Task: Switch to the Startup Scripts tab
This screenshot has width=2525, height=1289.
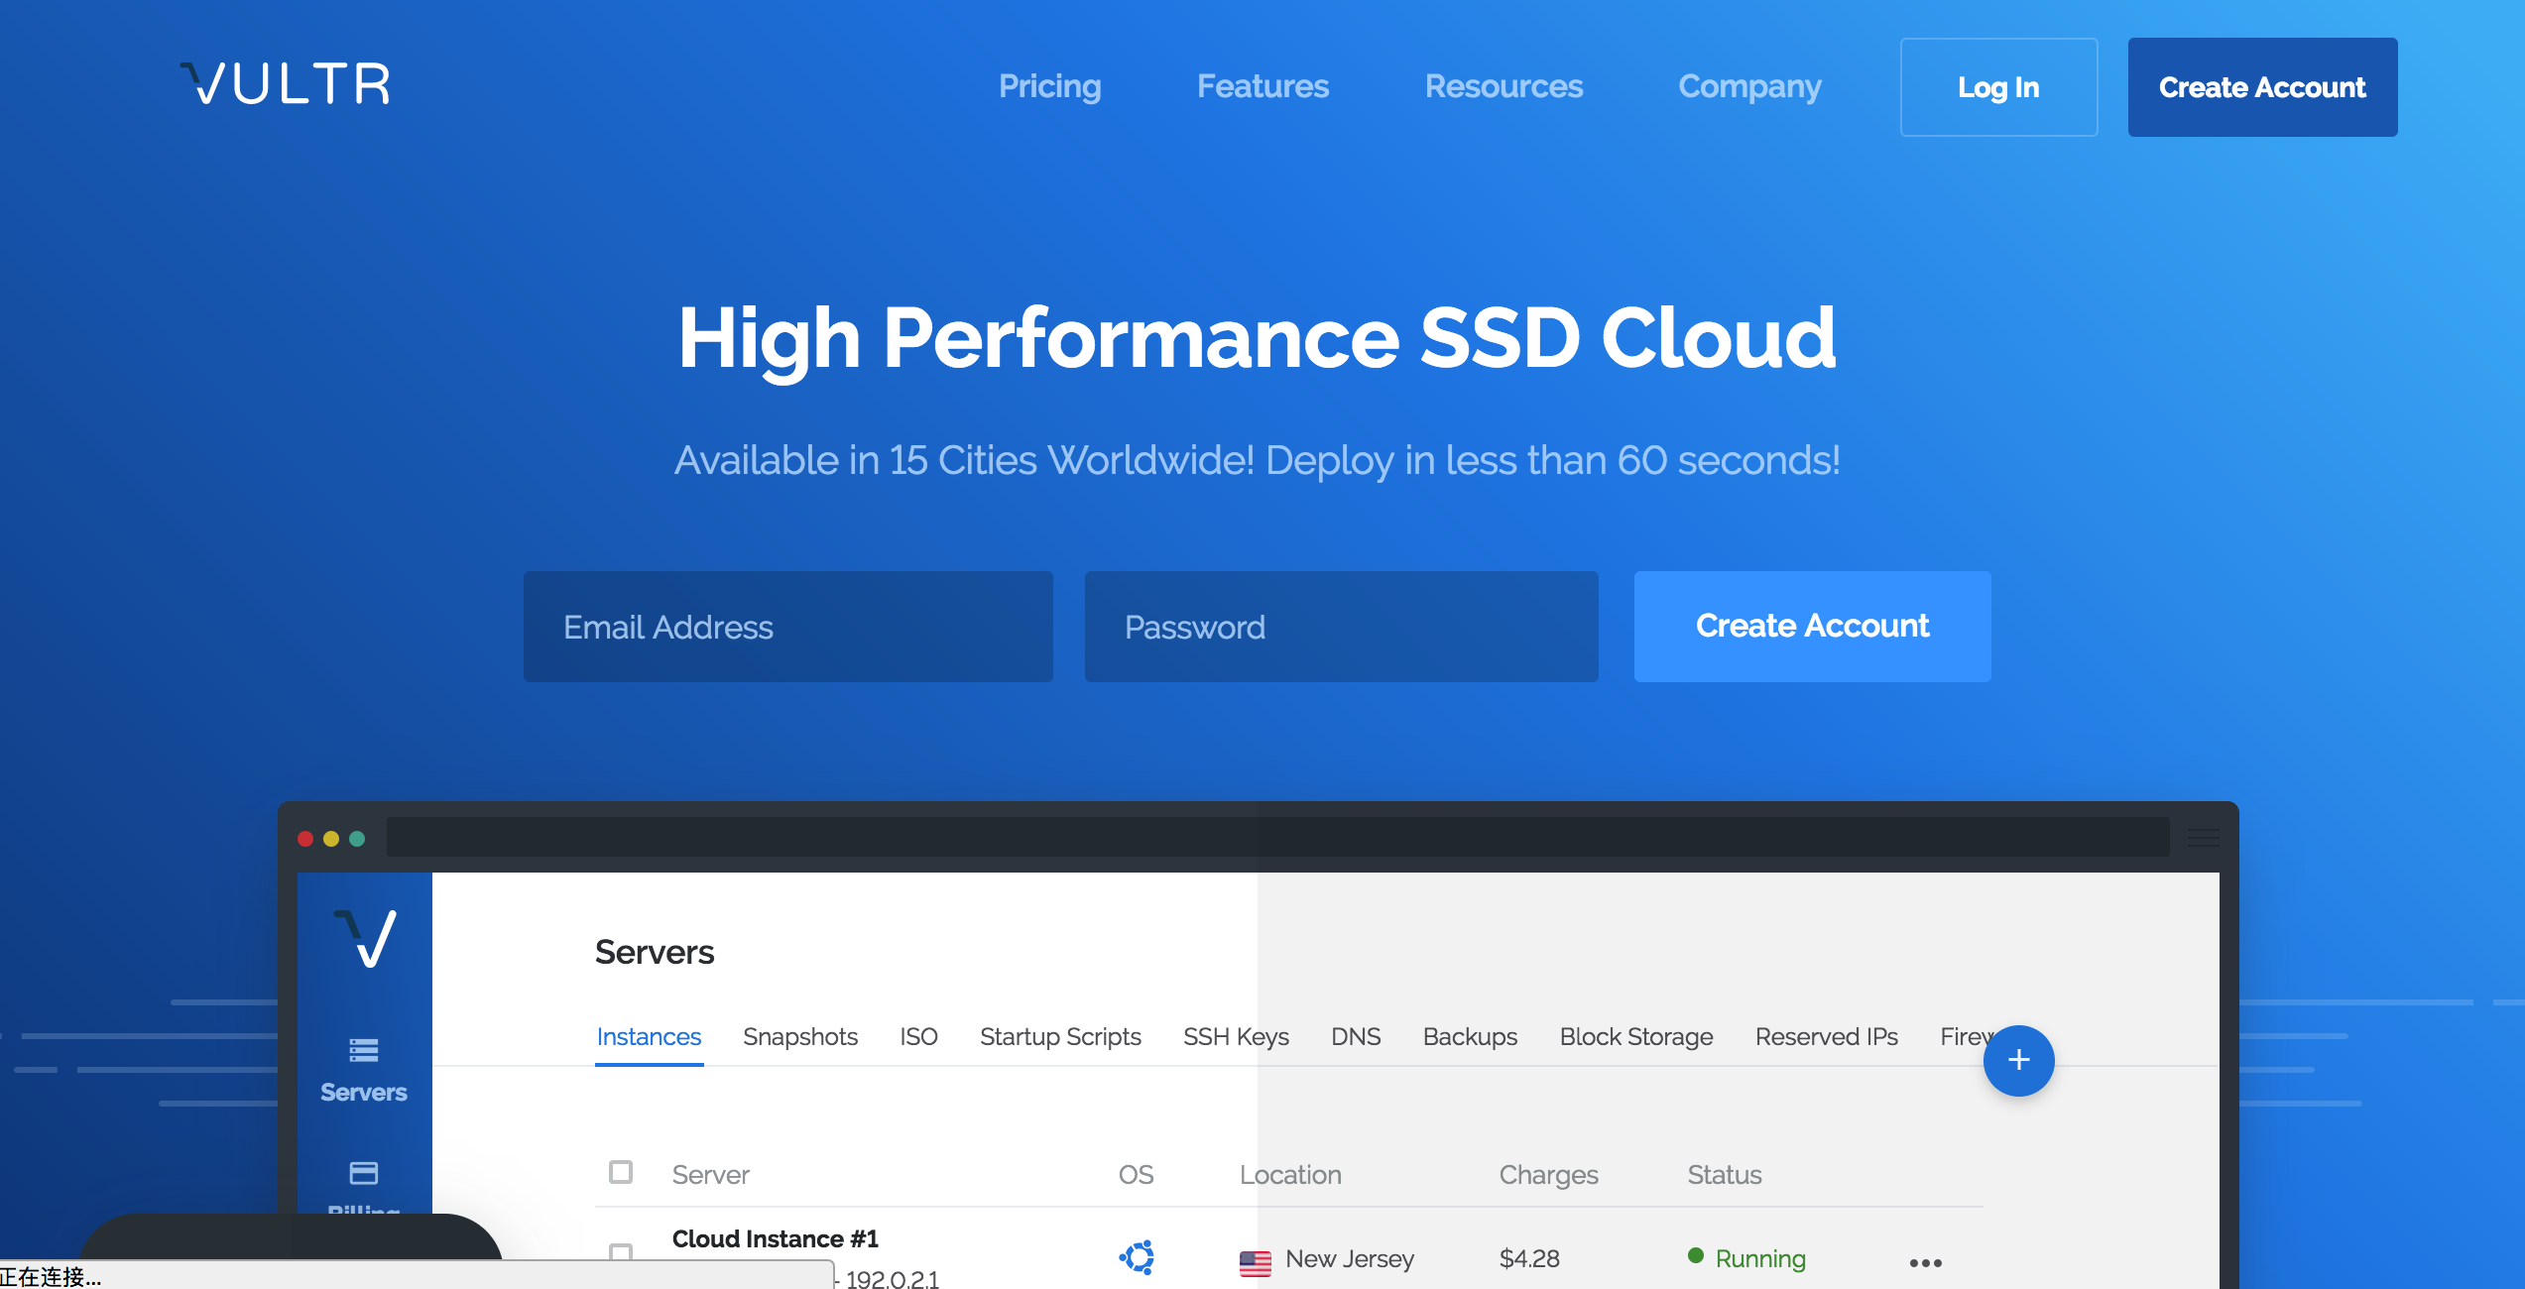Action: 1060,1036
